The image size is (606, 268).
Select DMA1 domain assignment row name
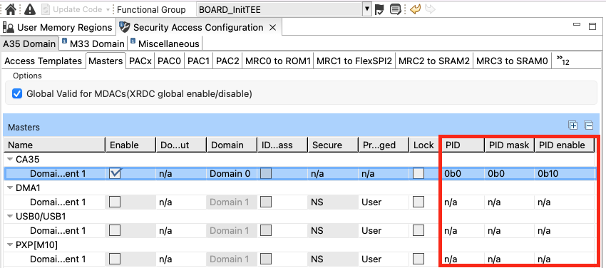(58, 202)
